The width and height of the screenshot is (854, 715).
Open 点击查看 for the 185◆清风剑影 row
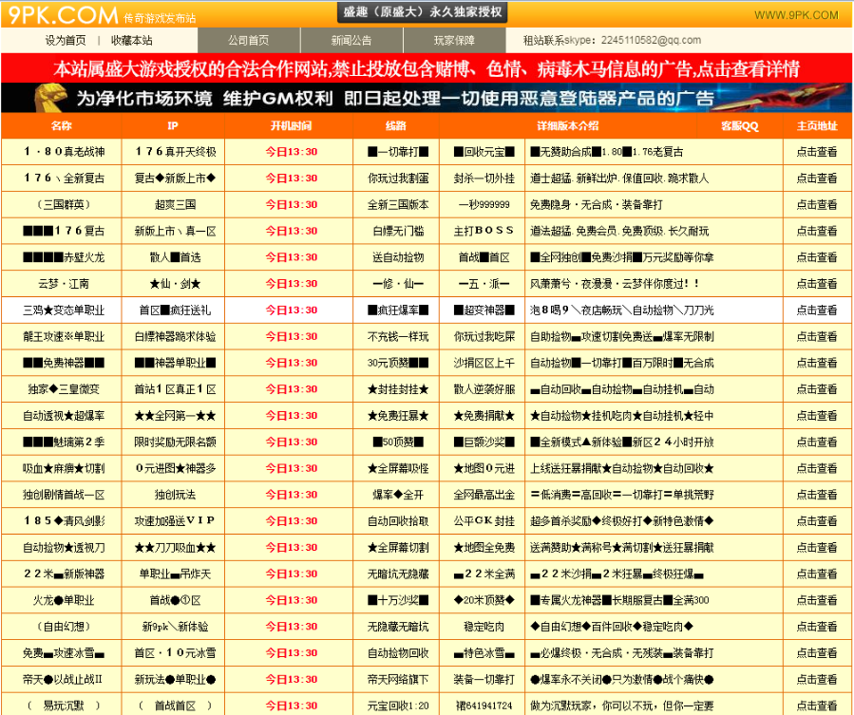coord(817,520)
